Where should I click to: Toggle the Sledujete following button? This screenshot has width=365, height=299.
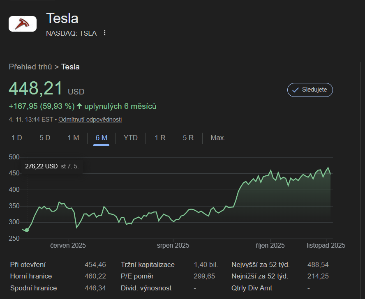pos(310,90)
